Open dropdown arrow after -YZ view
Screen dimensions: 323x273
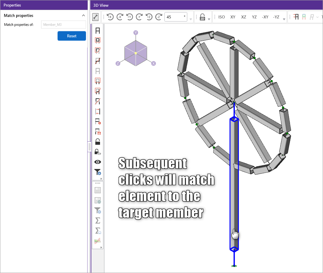pyautogui.click(x=285, y=19)
